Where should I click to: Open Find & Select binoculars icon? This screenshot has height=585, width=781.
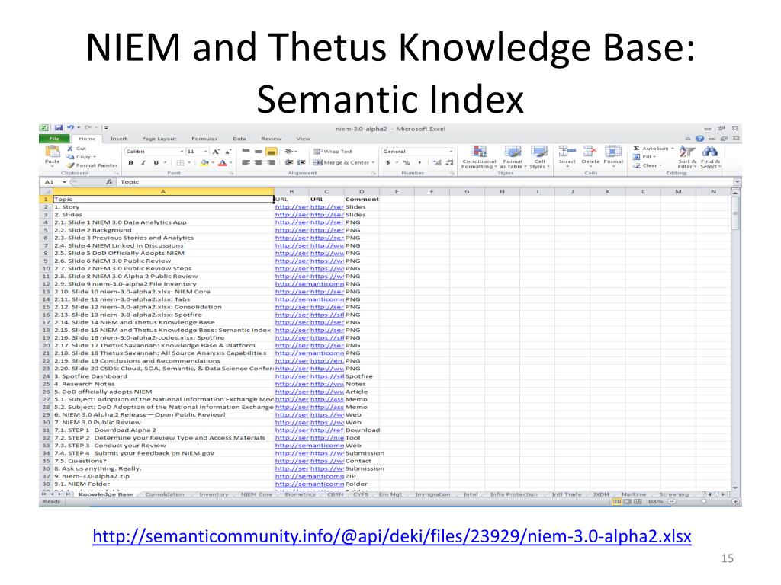[x=710, y=157]
